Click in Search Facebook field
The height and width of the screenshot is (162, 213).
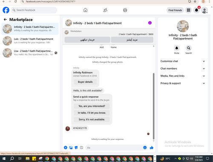[34, 10]
